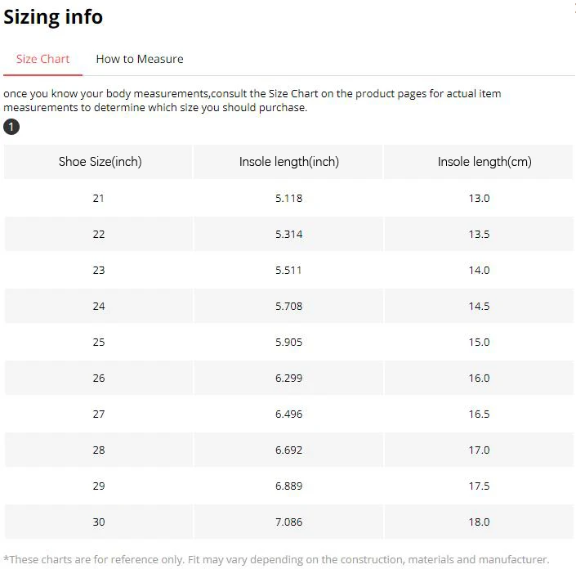Select the 16.5 cm value
This screenshot has width=576, height=569.
478,414
